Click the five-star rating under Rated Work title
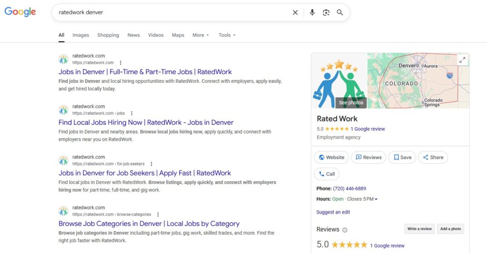 pos(337,129)
